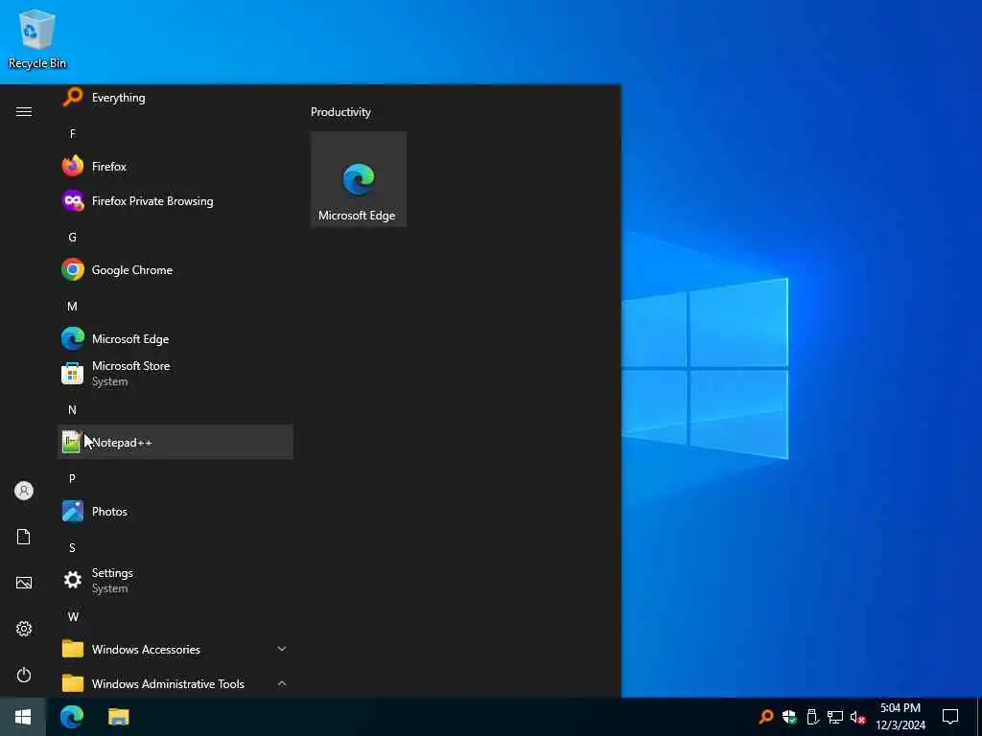Click the W letter section header
Screen dimensions: 982x736
(x=73, y=616)
